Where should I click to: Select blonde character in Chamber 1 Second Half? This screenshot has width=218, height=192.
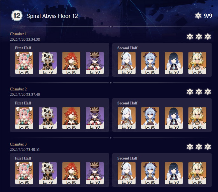click(197, 63)
